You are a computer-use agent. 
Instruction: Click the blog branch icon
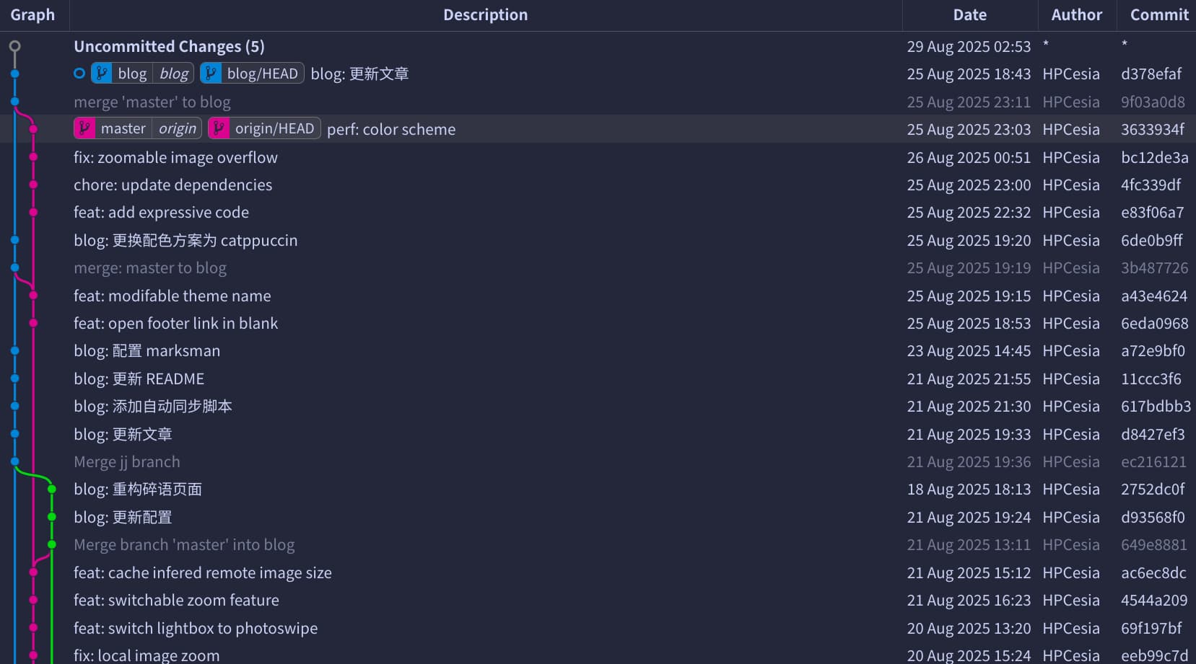pos(102,74)
